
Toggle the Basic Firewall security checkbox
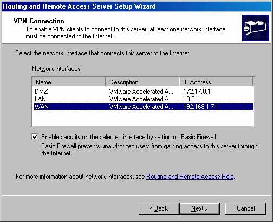point(35,137)
